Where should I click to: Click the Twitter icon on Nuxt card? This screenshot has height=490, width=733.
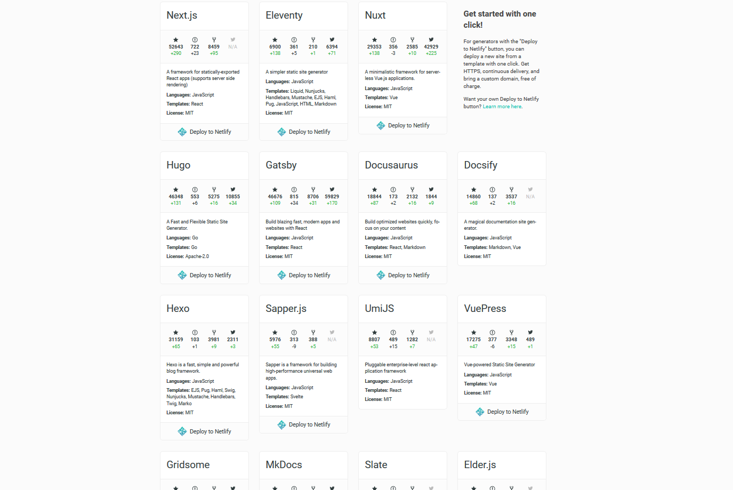pyautogui.click(x=431, y=40)
